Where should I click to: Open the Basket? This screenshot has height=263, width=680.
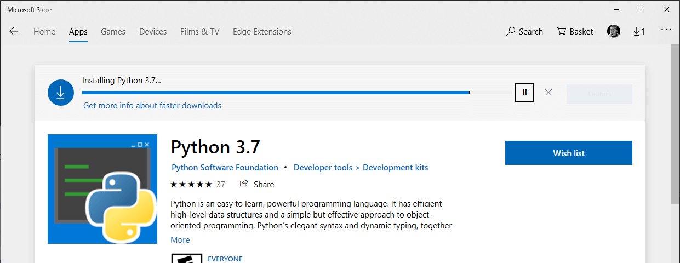pyautogui.click(x=575, y=32)
